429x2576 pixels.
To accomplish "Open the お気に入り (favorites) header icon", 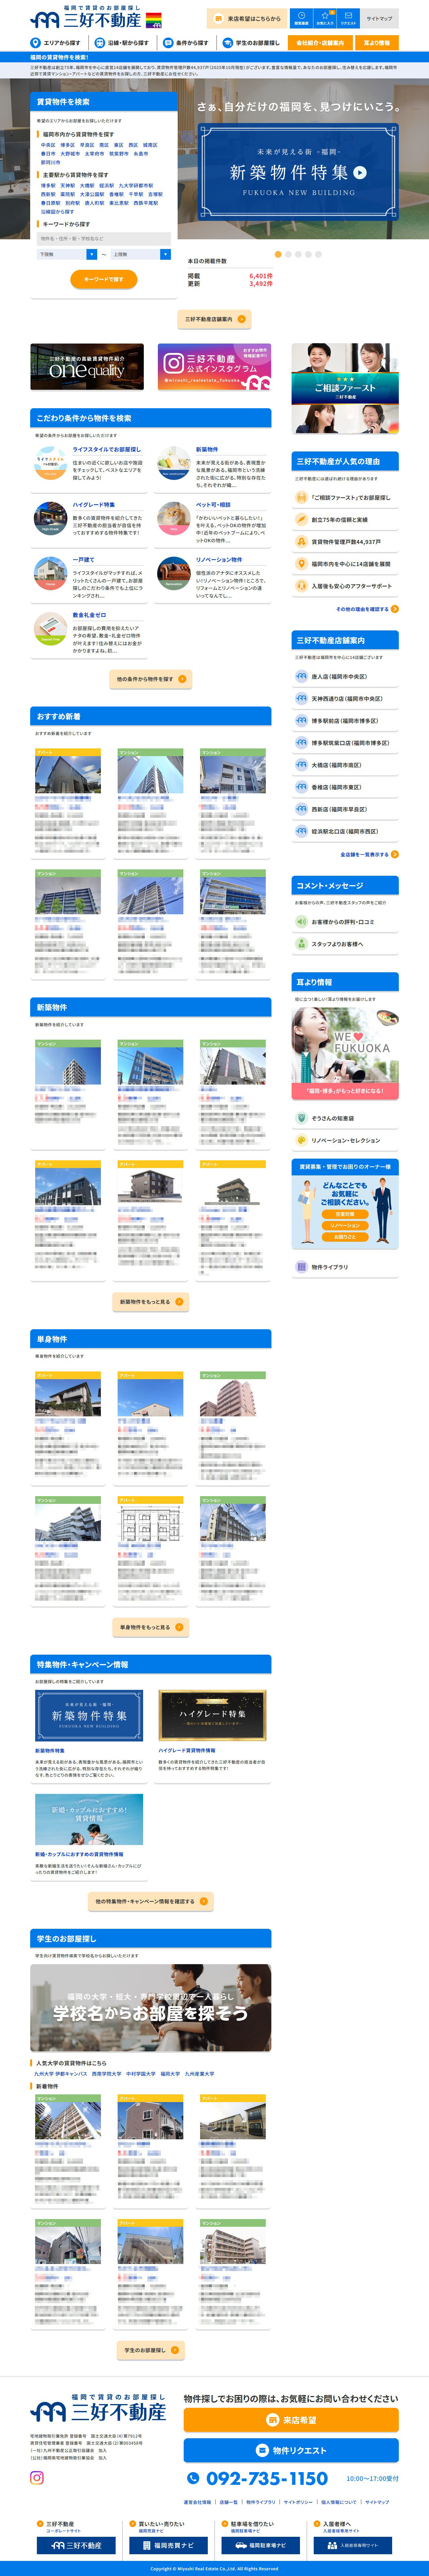I will (x=325, y=18).
